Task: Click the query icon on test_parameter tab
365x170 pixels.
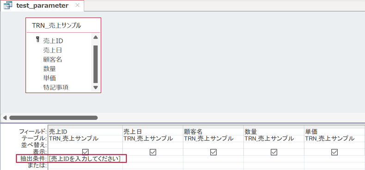Action: (8, 6)
